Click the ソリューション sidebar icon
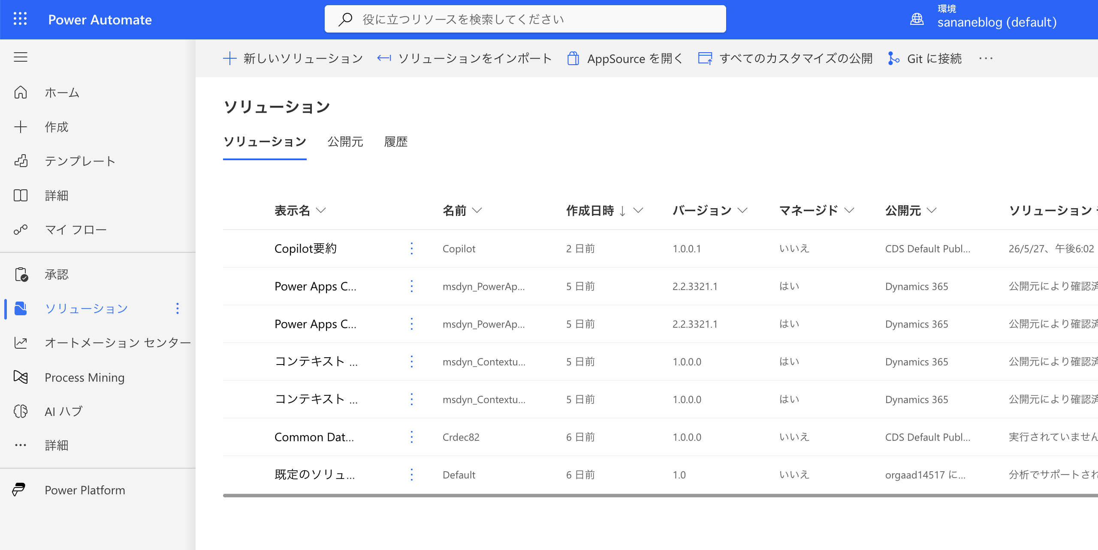This screenshot has height=550, width=1098. [x=21, y=308]
